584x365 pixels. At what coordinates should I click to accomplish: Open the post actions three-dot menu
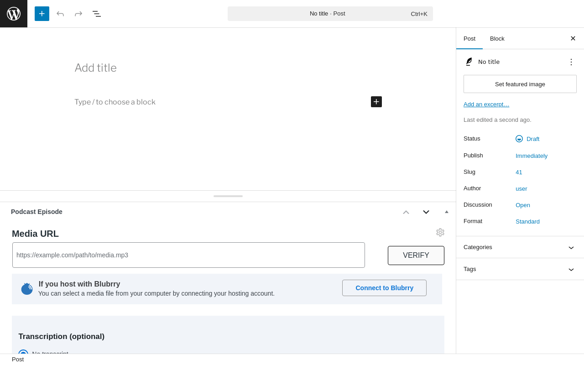(571, 62)
